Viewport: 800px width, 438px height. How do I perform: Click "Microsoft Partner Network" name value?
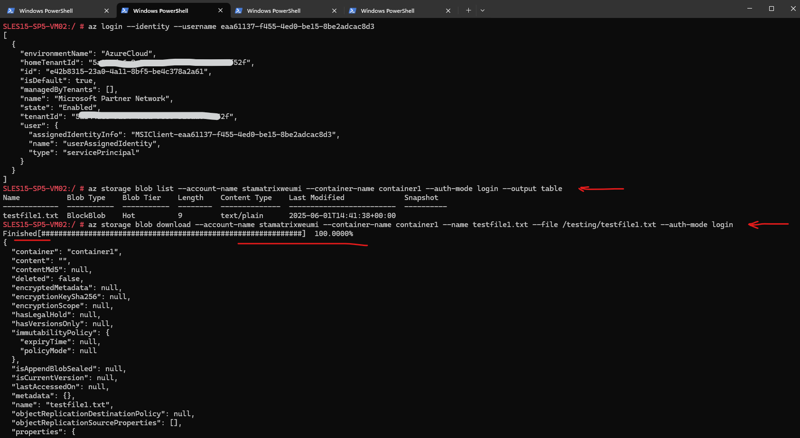(112, 99)
